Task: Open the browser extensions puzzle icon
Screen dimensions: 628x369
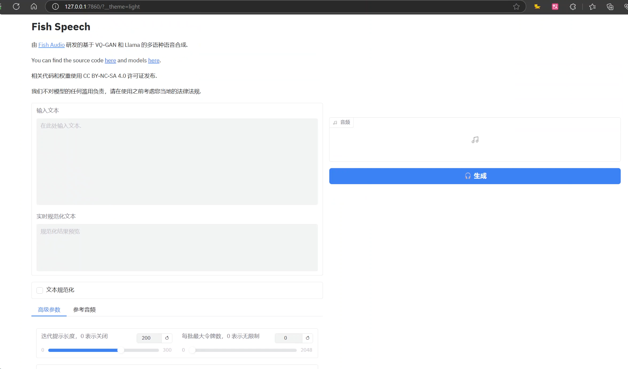Action: coord(573,6)
